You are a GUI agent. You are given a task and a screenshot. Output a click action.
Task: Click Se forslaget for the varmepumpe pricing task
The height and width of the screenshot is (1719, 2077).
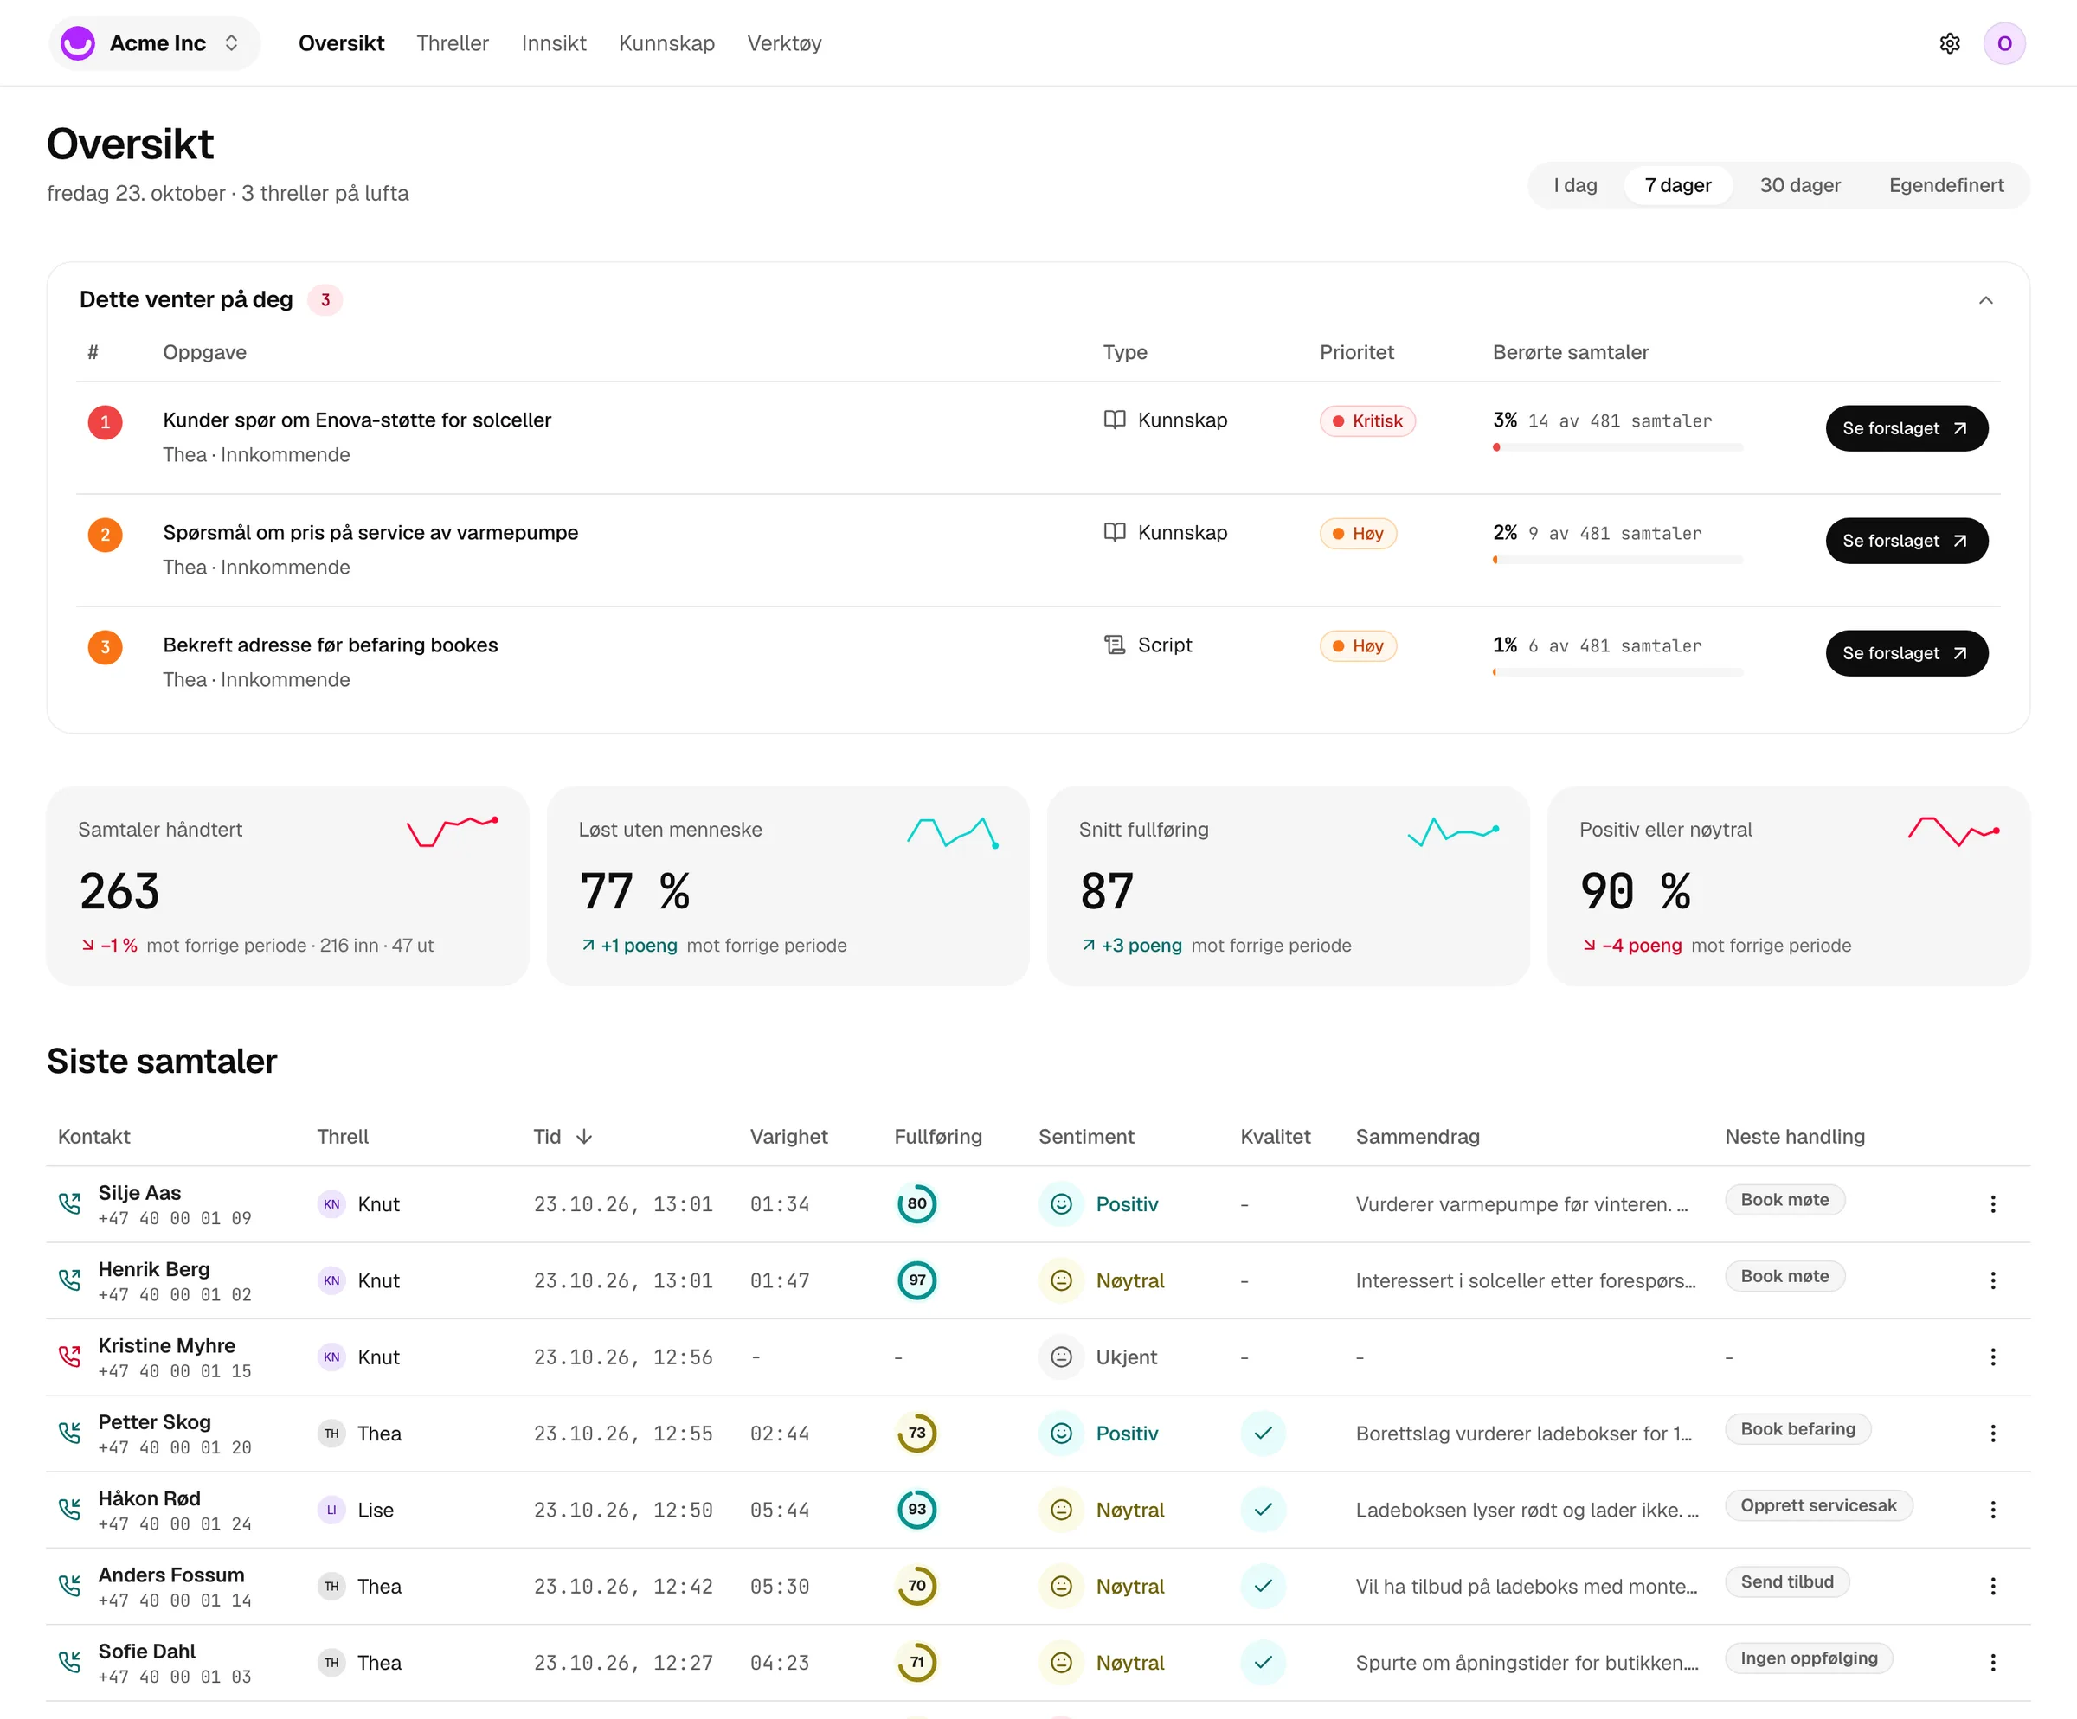tap(1906, 541)
